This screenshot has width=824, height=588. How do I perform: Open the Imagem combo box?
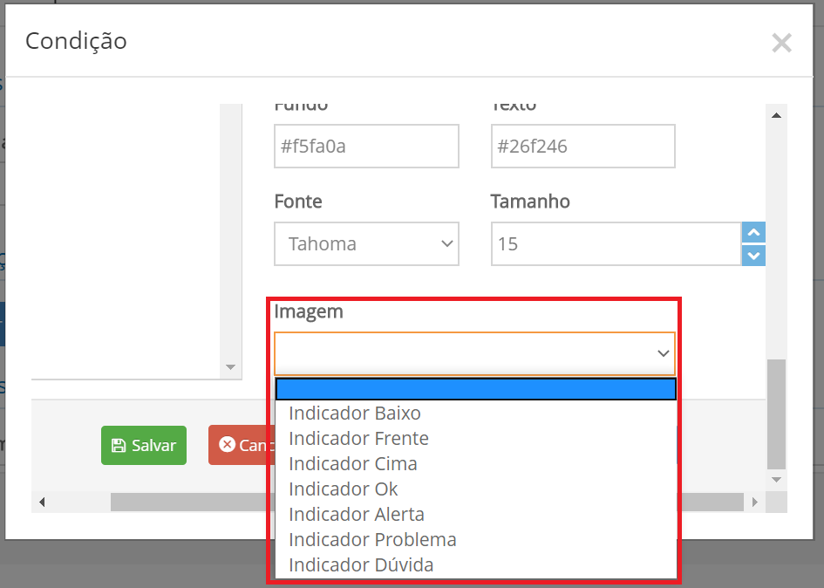coord(474,353)
